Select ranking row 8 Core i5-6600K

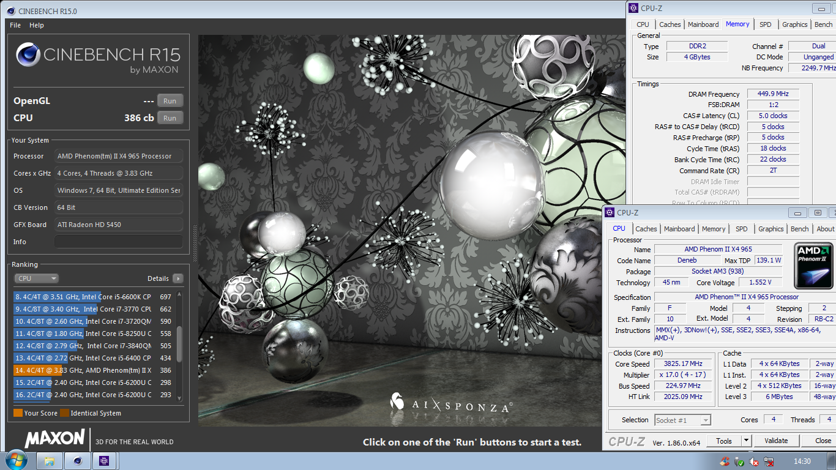pyautogui.click(x=93, y=297)
